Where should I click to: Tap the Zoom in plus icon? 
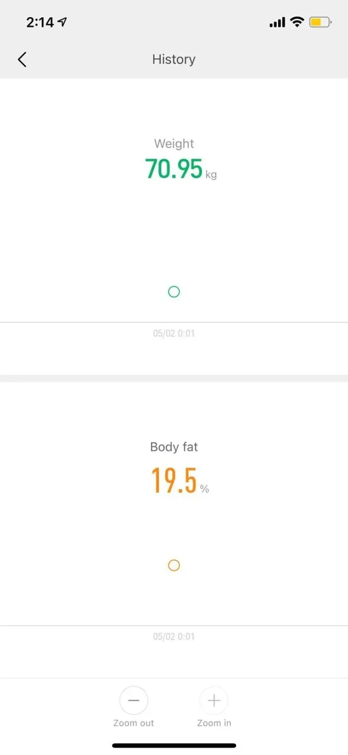(x=214, y=700)
